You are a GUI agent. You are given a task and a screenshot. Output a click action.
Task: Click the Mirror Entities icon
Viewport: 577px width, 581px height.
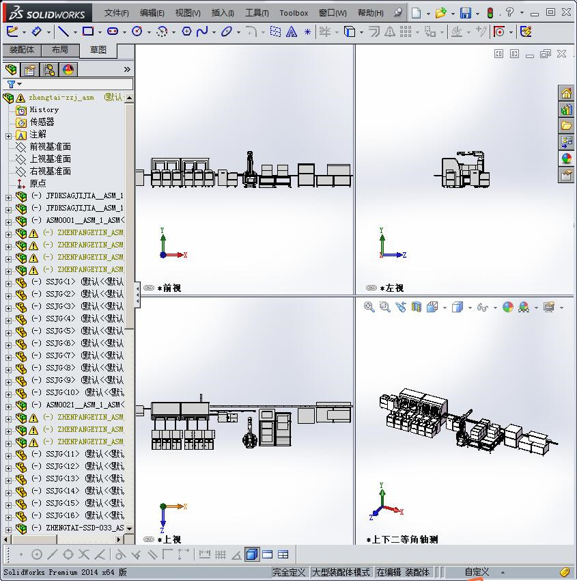coord(389,32)
